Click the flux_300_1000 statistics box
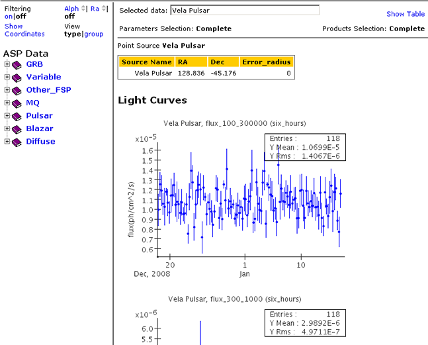The width and height of the screenshot is (428, 345). 305,323
